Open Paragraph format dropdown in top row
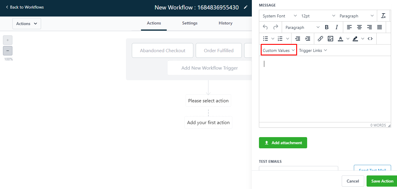Viewport: 397px width, 189px height. tap(357, 16)
